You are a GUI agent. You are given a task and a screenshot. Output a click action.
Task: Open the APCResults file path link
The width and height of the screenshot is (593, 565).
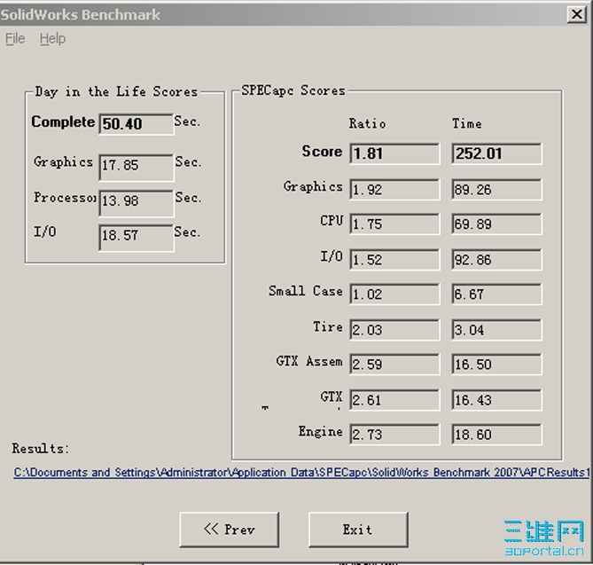pos(301,472)
